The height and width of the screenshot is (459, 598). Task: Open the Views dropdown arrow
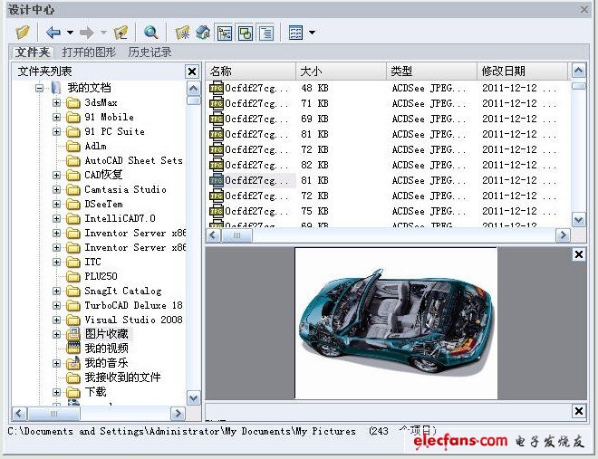coord(312,33)
